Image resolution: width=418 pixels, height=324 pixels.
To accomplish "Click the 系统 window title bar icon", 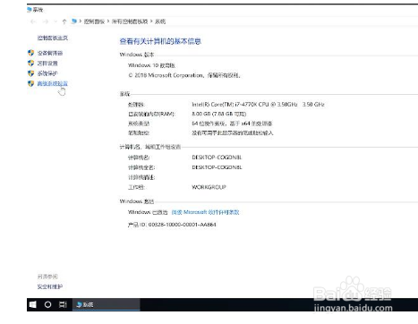I will click(x=30, y=10).
